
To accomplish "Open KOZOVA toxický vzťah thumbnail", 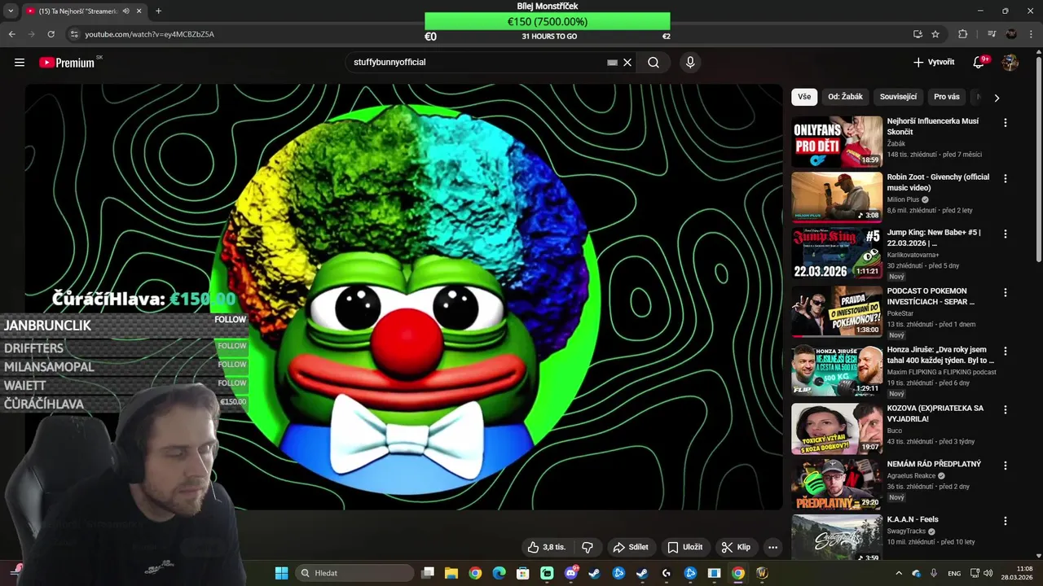I will click(x=837, y=428).
